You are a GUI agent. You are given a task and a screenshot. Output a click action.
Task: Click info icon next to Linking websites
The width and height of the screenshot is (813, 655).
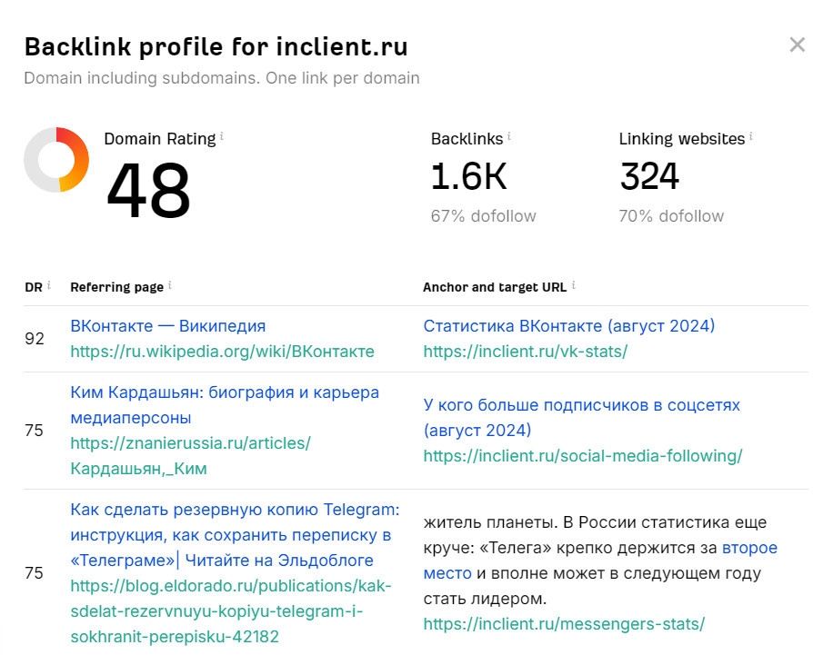[x=751, y=136]
